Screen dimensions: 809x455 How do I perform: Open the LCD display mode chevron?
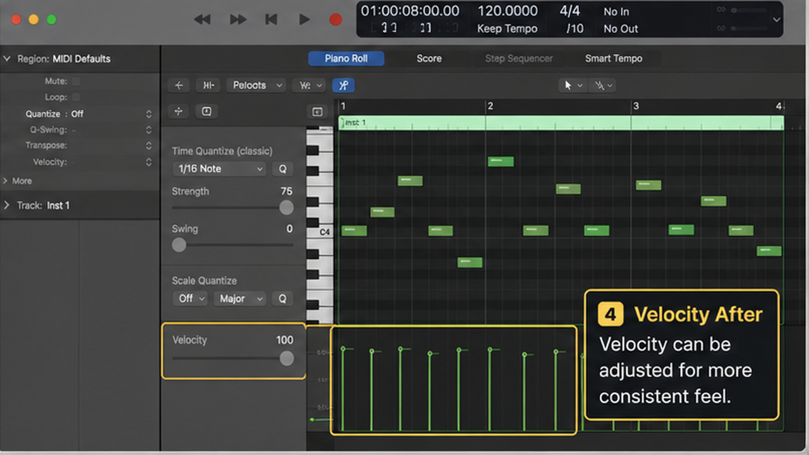(x=777, y=20)
